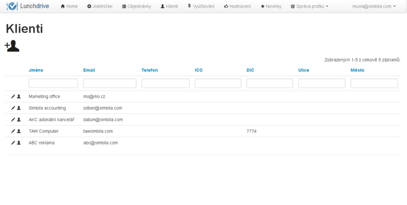The image size is (407, 205).
Task: Edit ABC reklama with pencil icon
Action: click(13, 143)
